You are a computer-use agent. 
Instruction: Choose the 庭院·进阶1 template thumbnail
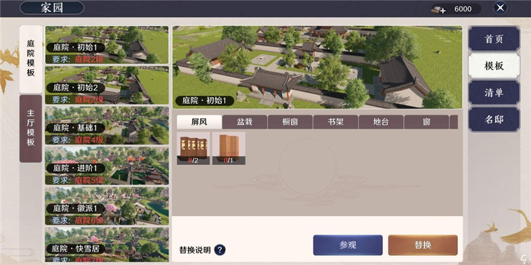(x=107, y=166)
